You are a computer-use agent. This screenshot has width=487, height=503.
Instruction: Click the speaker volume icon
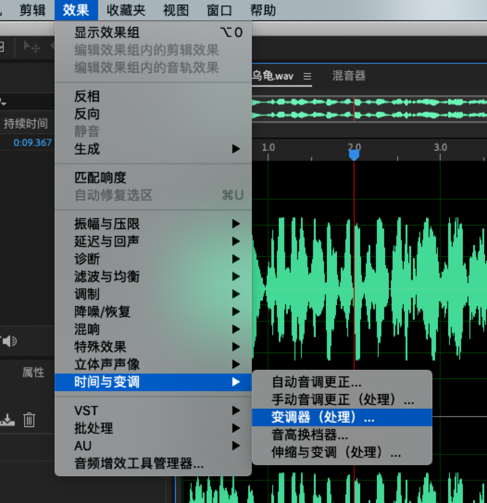click(x=10, y=341)
